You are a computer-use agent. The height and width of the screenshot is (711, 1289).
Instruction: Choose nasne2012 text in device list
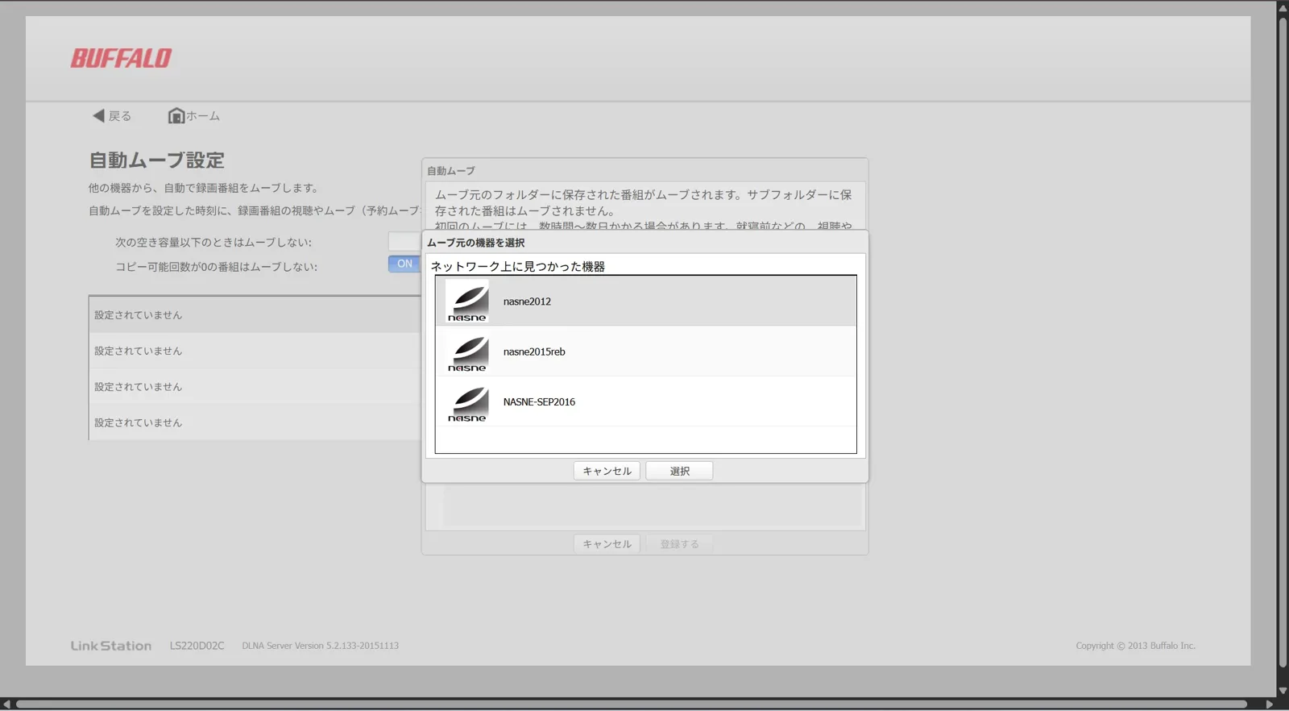tap(527, 301)
